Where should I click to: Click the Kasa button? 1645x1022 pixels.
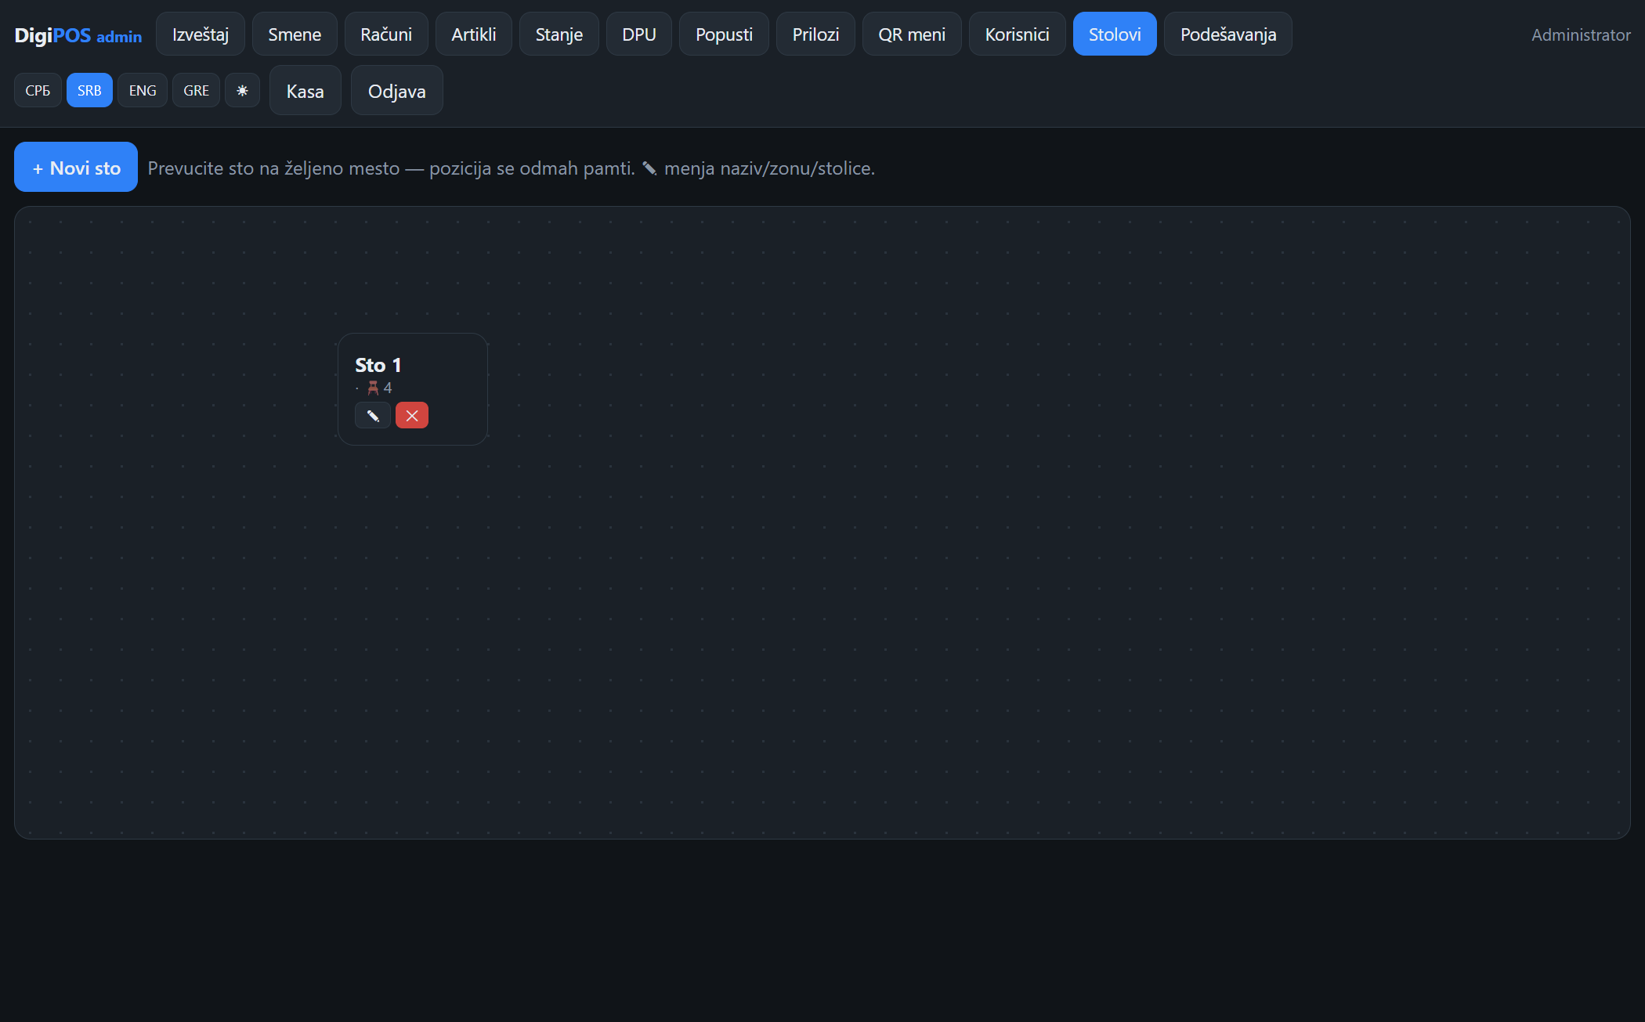(x=305, y=90)
